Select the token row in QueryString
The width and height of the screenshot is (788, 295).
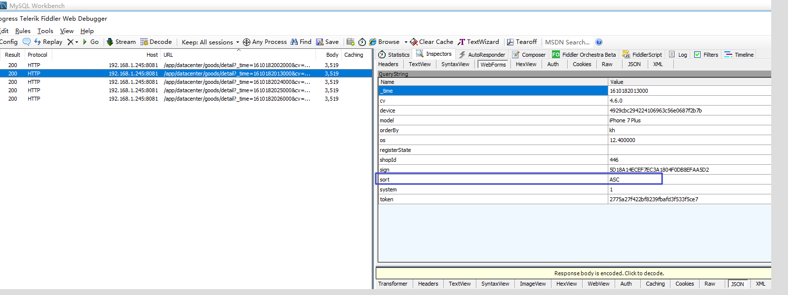click(x=574, y=199)
